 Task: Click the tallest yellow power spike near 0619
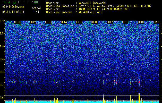(x=139, y=98)
